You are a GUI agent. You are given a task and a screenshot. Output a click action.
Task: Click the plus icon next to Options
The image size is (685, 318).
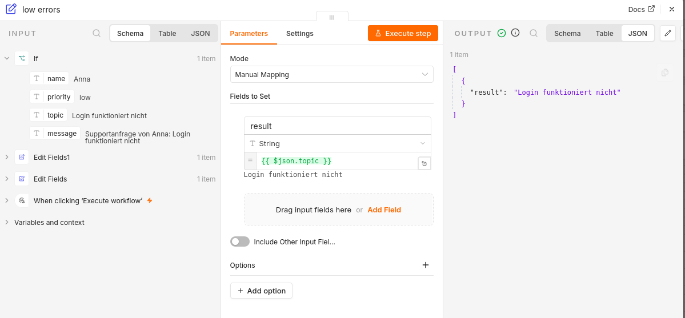point(426,265)
